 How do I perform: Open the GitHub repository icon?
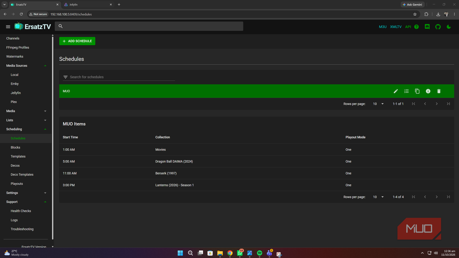438,27
